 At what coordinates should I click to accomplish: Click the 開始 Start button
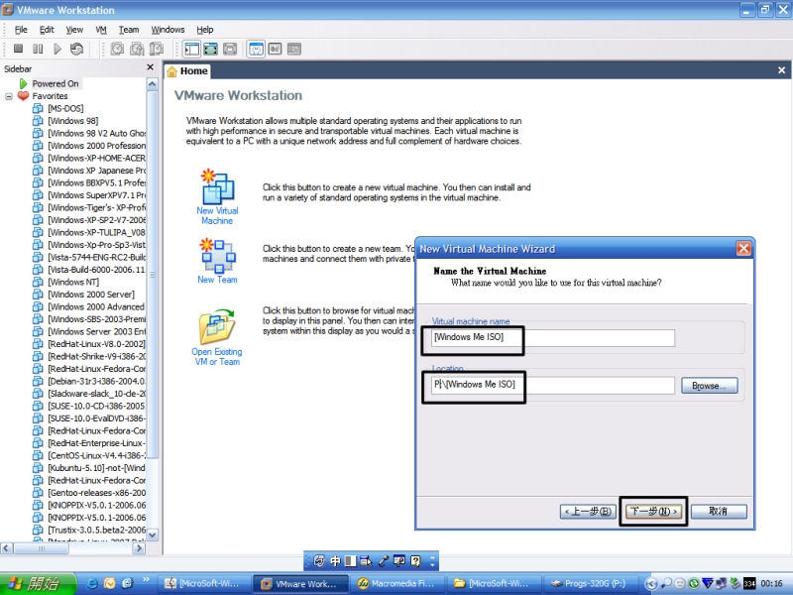click(38, 583)
